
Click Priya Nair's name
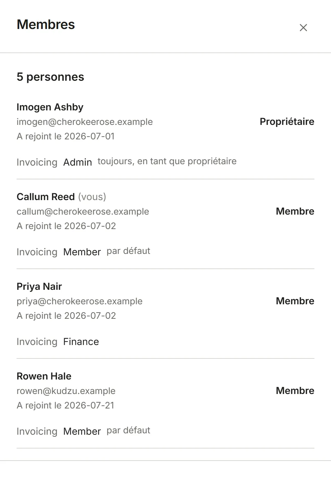click(39, 286)
